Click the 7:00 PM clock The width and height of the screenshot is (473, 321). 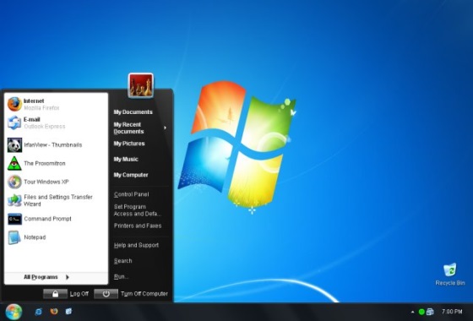(452, 312)
